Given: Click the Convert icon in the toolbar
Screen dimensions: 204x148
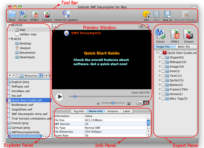Looking at the screenshot, I should coord(46,14).
